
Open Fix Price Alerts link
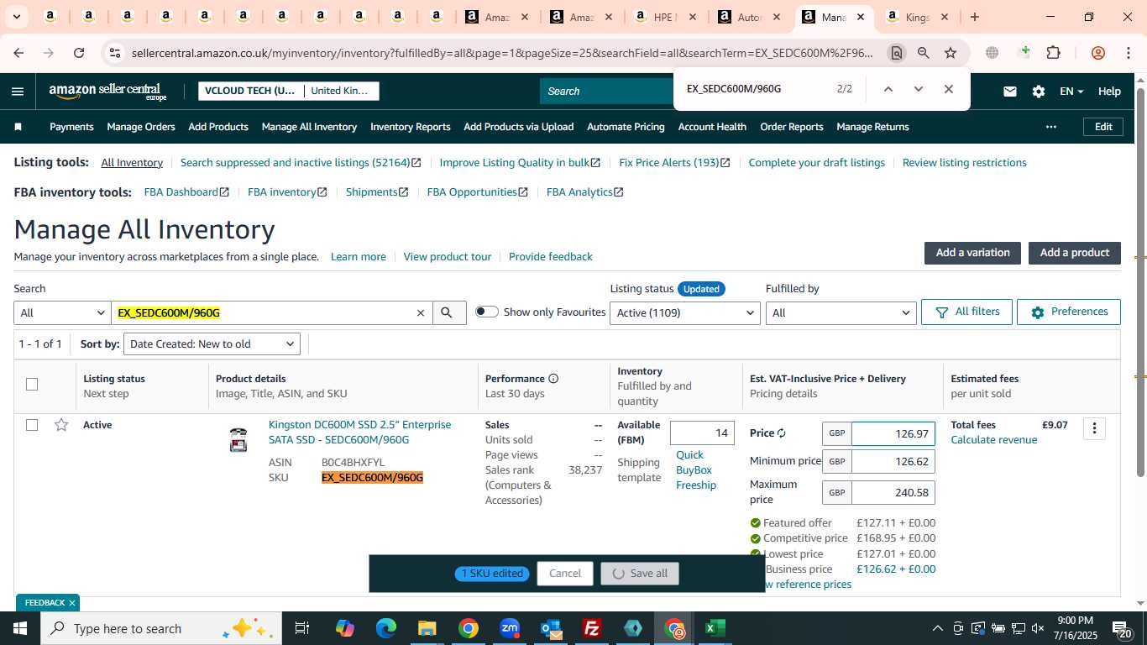pyautogui.click(x=674, y=163)
